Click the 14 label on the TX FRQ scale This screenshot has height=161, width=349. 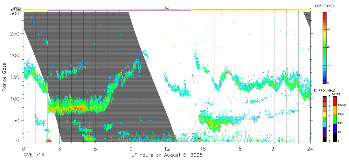[x=329, y=116]
